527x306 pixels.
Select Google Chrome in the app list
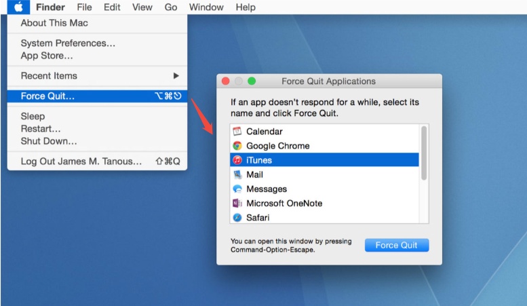324,146
